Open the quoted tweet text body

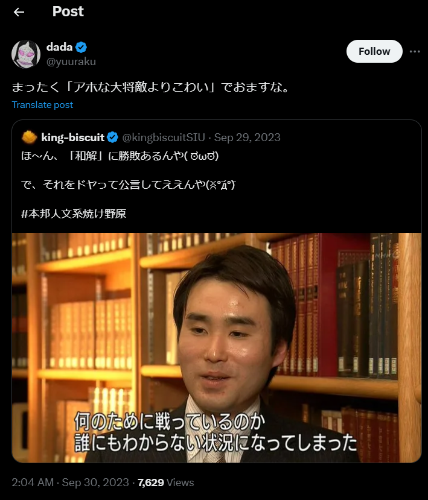pos(129,185)
